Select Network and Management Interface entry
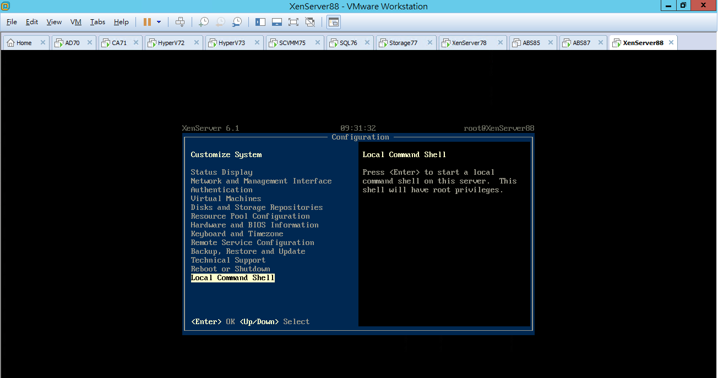The image size is (718, 378). pyautogui.click(x=261, y=181)
